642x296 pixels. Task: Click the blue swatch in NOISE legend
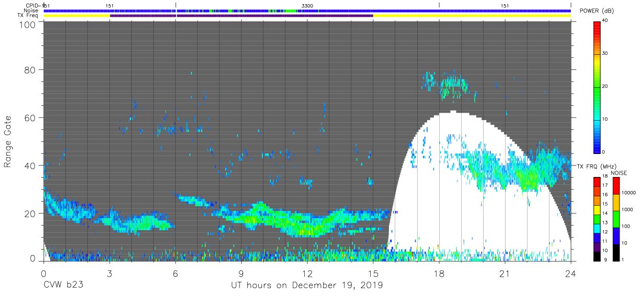tap(615, 235)
